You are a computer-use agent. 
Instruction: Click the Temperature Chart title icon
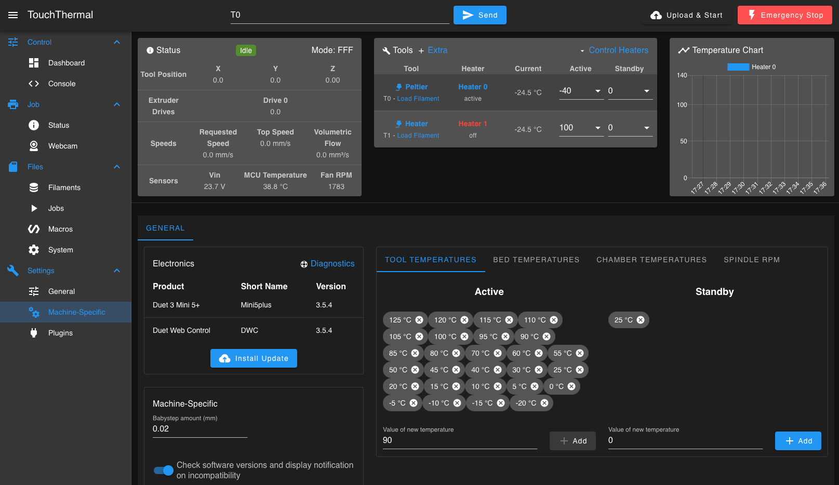[x=684, y=50]
